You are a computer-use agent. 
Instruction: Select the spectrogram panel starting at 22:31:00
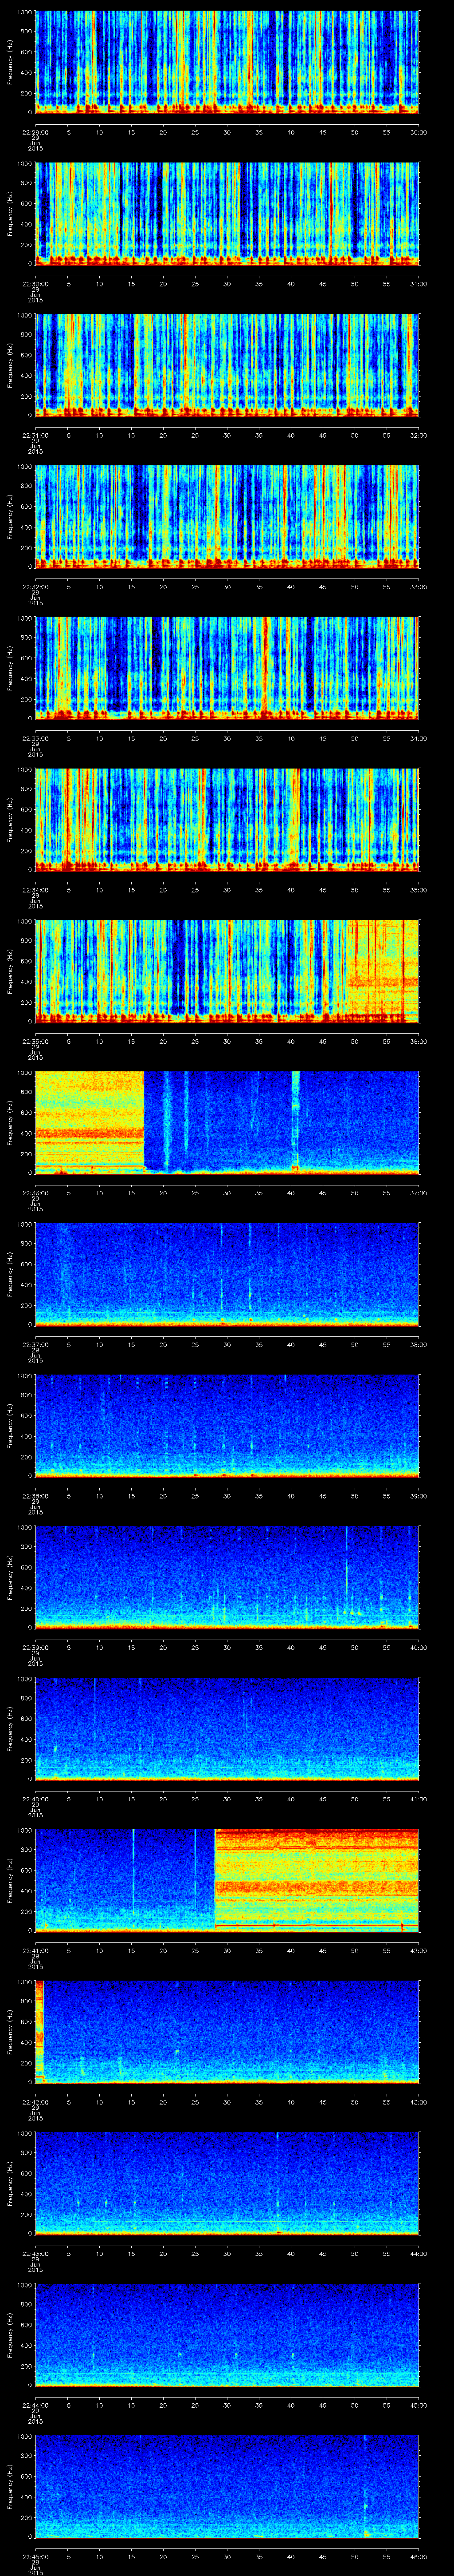point(227,364)
